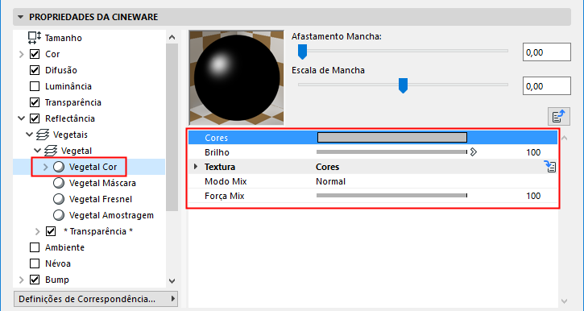Image resolution: width=584 pixels, height=311 pixels.
Task: Select the Vegetal Amostragem tree item
Action: tap(111, 215)
